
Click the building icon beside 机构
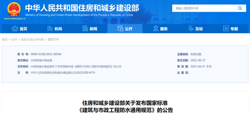point(50,29)
